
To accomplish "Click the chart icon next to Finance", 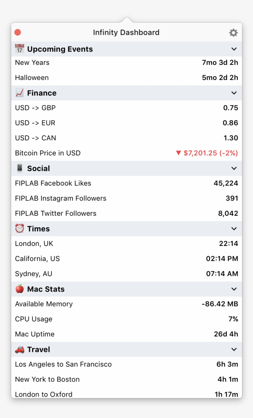I will coord(20,93).
